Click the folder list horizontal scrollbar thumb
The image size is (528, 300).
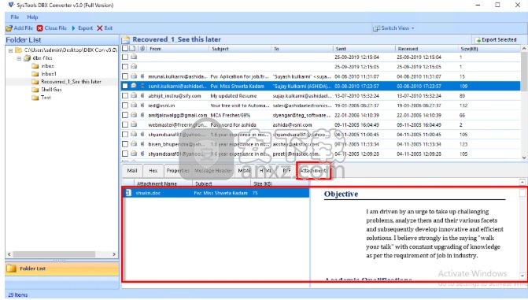tap(54, 254)
